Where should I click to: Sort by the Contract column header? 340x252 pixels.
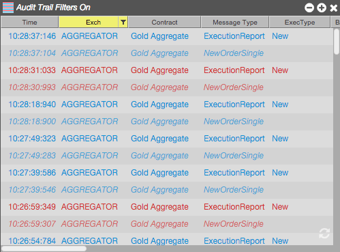coord(164,22)
